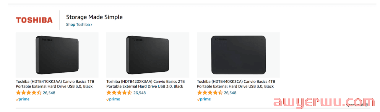
Task: Click the chevron after Shop Toshiba
Action: [x=92, y=25]
